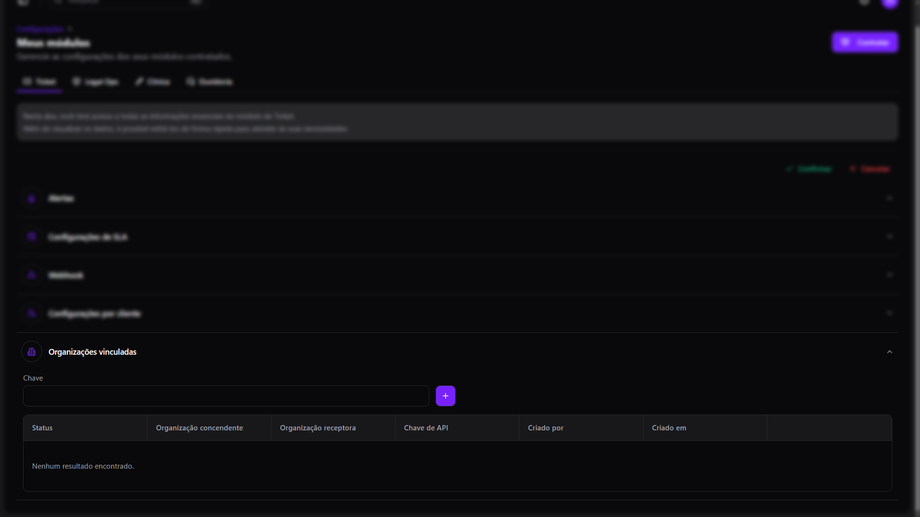
Task: Expand the Alertas section chevron
Action: tap(889, 198)
